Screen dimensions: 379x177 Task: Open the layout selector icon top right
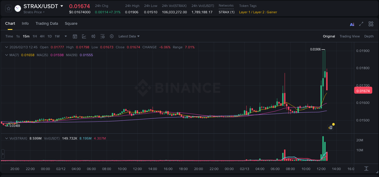[x=371, y=24]
